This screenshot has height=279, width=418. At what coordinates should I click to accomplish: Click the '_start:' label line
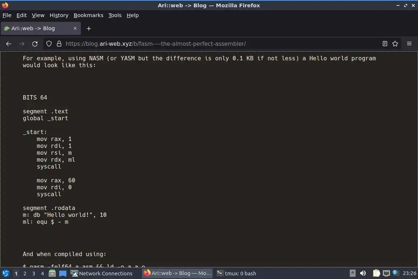[35, 132]
